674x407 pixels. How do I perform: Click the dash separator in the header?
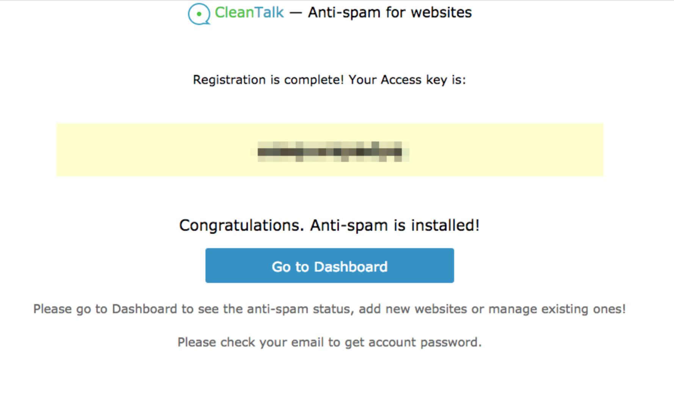coord(296,13)
